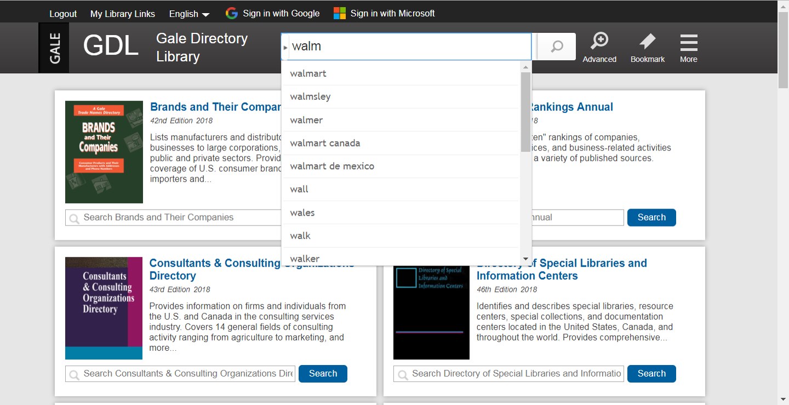789x405 pixels.
Task: Log out of the library
Action: tap(63, 14)
